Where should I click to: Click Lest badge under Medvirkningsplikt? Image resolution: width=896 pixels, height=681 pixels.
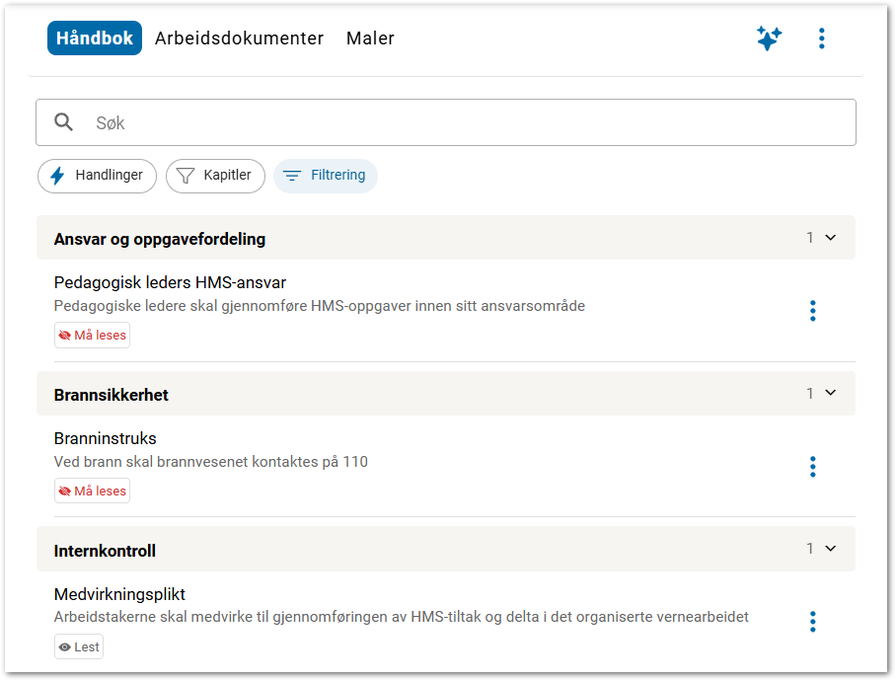79,647
